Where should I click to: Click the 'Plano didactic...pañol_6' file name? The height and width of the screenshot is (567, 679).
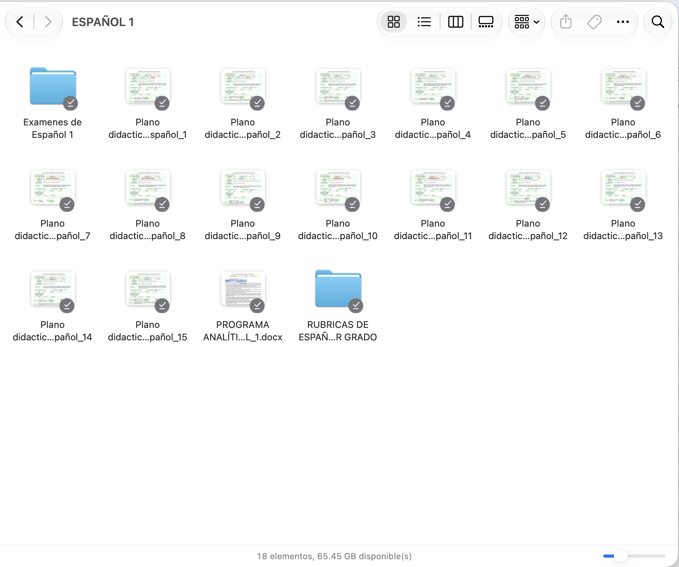point(623,129)
